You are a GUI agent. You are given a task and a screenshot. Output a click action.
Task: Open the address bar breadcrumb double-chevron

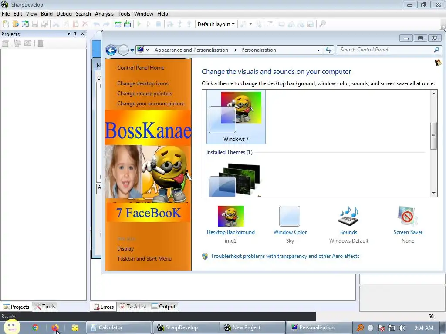coord(148,50)
